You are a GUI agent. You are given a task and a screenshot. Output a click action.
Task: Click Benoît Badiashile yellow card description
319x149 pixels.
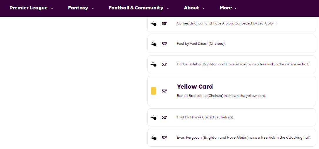221,96
